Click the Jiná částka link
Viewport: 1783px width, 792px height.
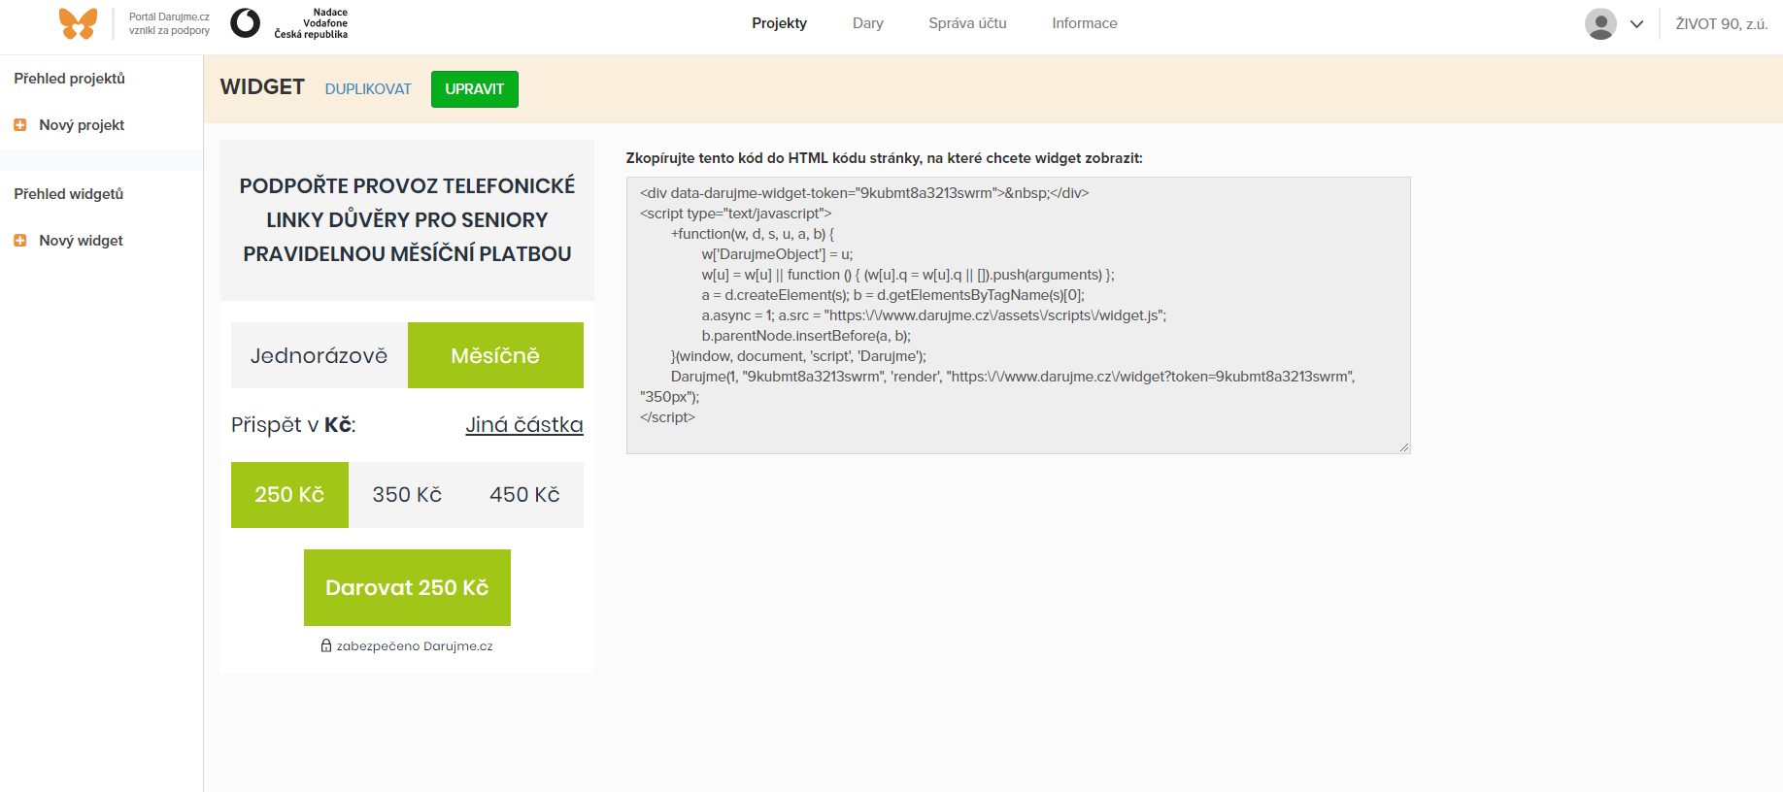pyautogui.click(x=524, y=425)
